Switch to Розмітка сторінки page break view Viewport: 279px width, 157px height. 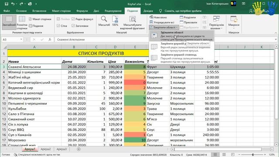[22, 23]
